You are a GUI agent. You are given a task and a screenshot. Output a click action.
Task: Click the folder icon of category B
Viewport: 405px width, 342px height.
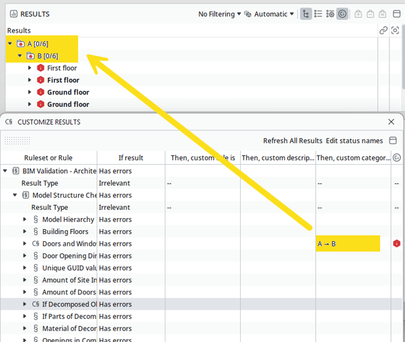[x=31, y=56]
